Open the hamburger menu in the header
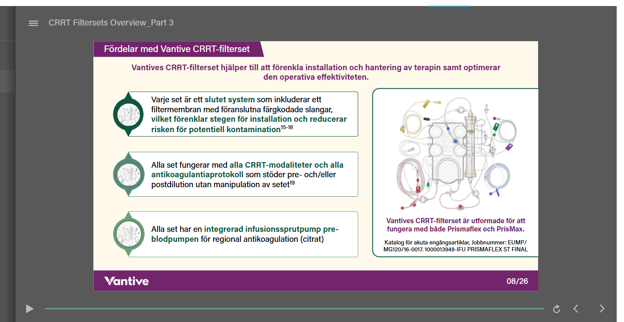Image resolution: width=624 pixels, height=322 pixels. 33,23
